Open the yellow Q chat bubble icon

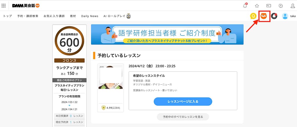pyautogui.click(x=253, y=16)
